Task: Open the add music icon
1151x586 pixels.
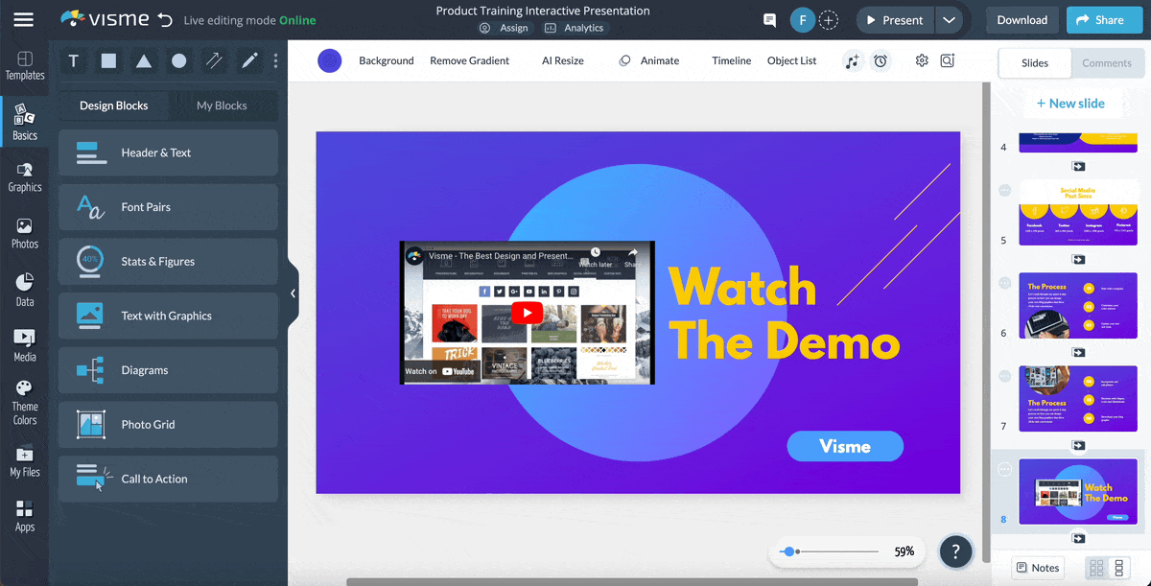Action: (853, 60)
